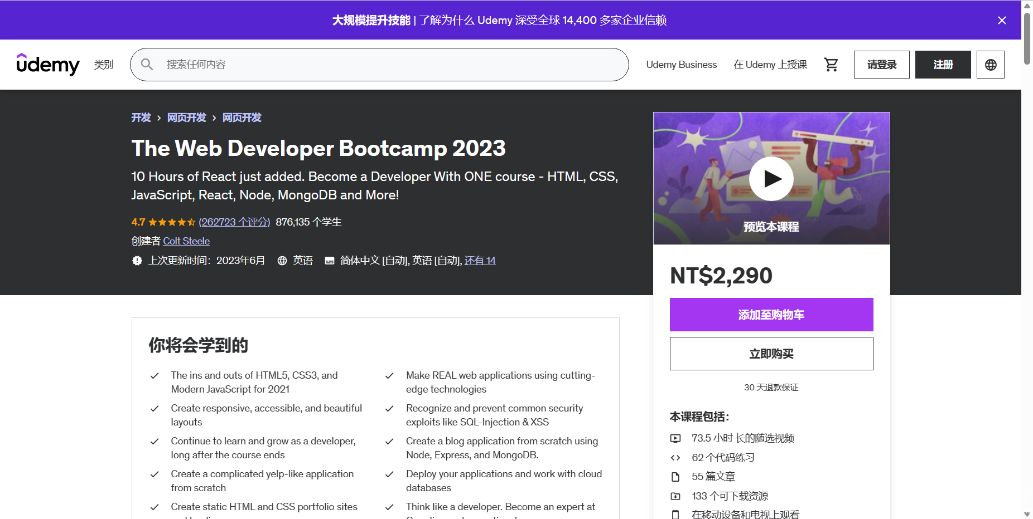
Task: Click the 预览本课程 preview thumbnail label
Action: 771,227
